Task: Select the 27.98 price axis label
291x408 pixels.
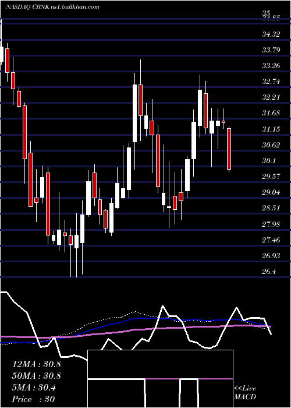Action: click(x=271, y=224)
